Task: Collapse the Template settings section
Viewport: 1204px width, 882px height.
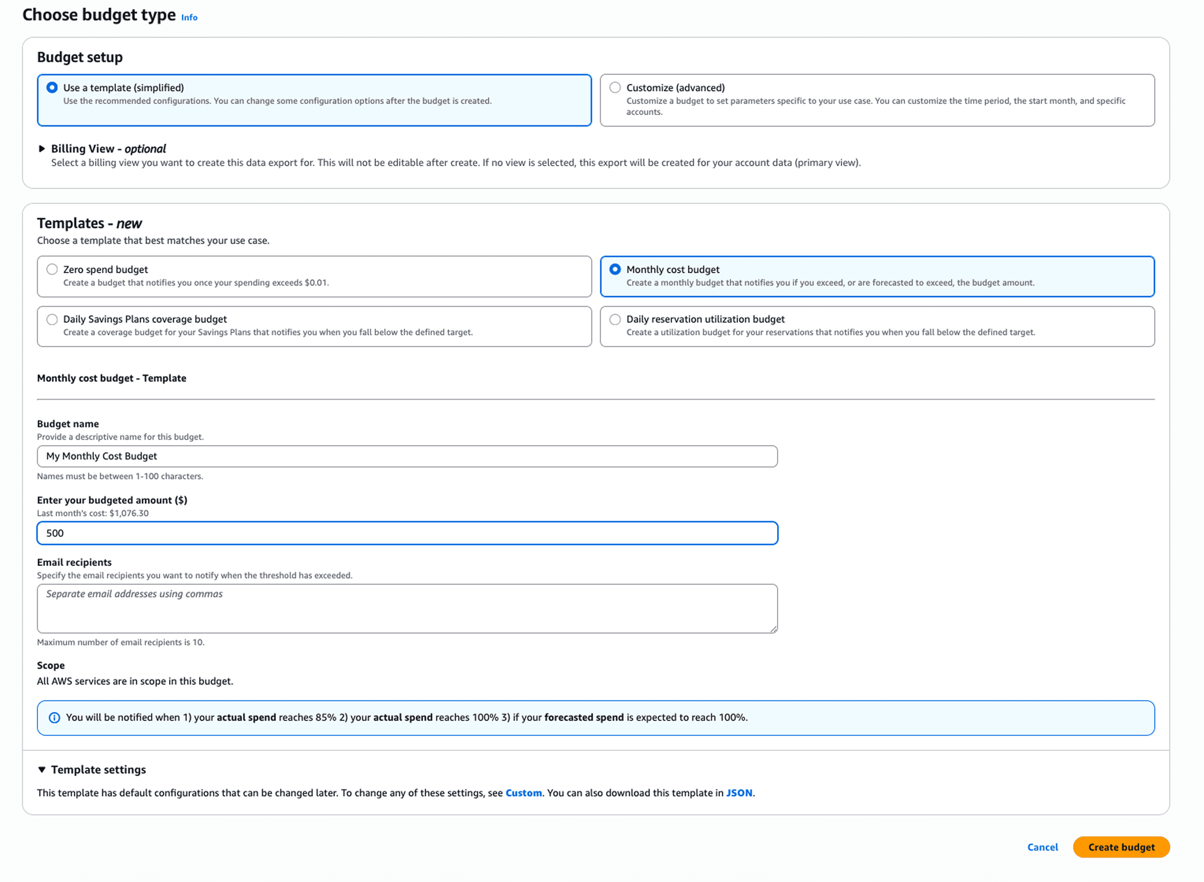Action: pyautogui.click(x=98, y=769)
